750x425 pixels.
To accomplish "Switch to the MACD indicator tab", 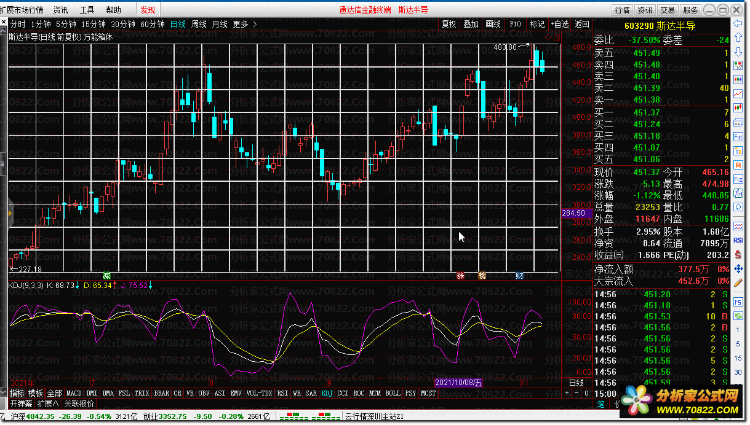I will [74, 393].
